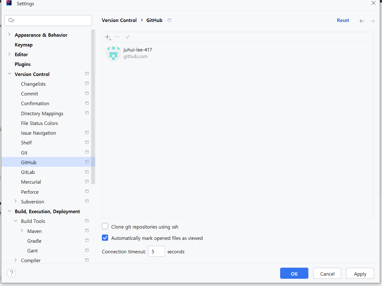This screenshot has width=382, height=286.
Task: Open the Confirmation settings item
Action: pos(35,104)
